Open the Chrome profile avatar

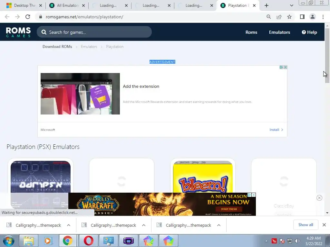click(x=313, y=17)
